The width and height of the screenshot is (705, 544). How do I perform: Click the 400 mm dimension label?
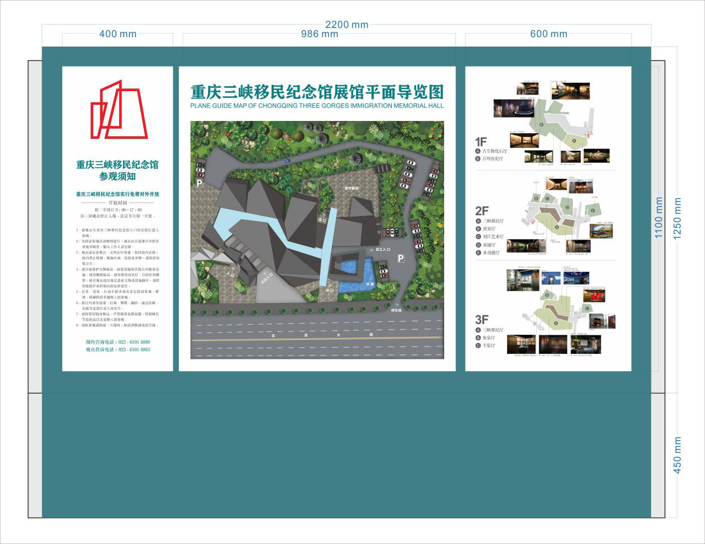coord(117,34)
